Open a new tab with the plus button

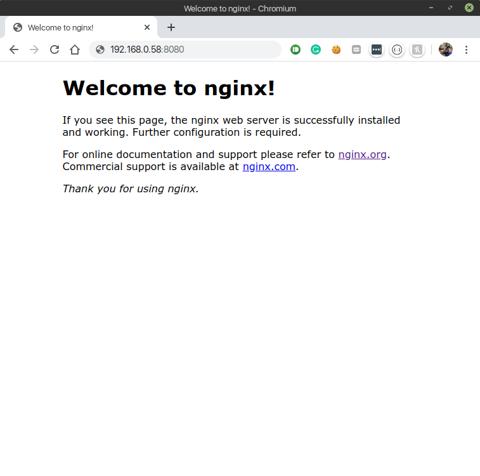coord(171,27)
